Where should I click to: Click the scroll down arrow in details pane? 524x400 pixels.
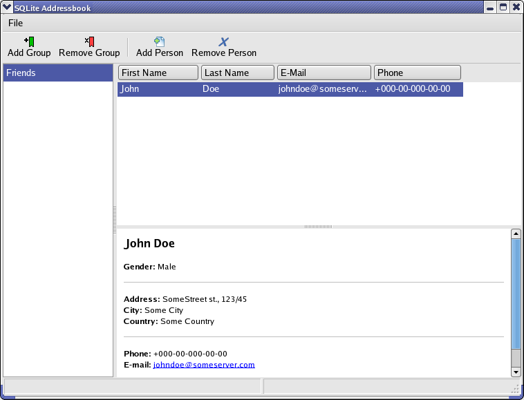click(516, 372)
